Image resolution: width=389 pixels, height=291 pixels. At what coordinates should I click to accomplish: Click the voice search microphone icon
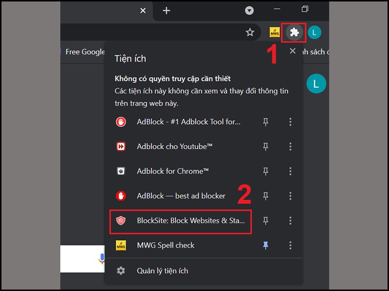(x=102, y=258)
